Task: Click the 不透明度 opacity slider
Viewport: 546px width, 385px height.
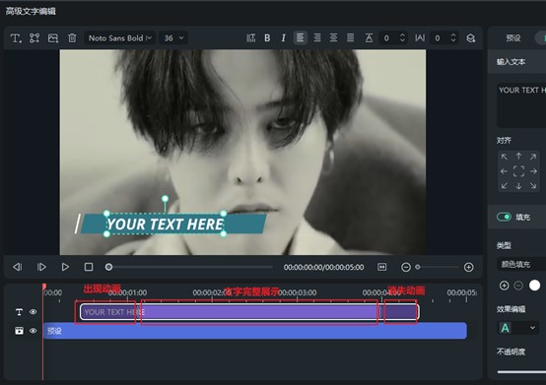Action: pyautogui.click(x=521, y=372)
